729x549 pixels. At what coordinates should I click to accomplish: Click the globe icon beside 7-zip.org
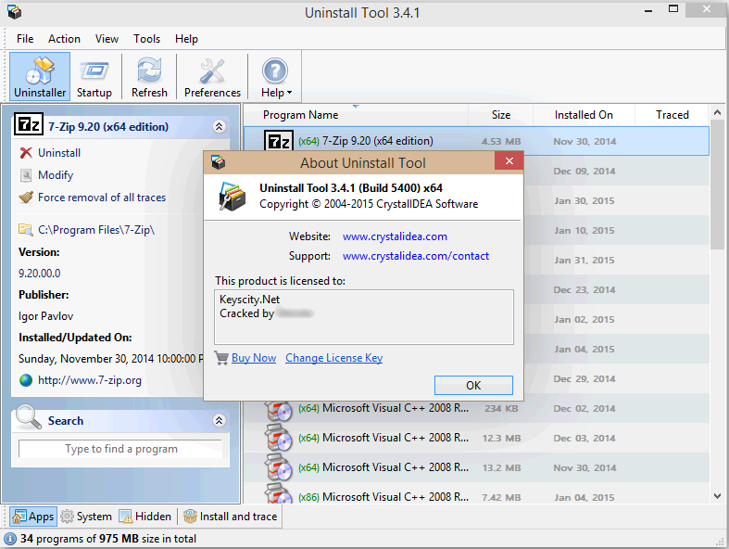pyautogui.click(x=26, y=380)
